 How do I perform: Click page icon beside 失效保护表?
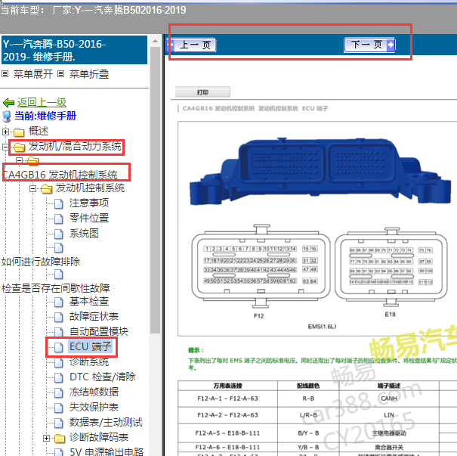pos(59,408)
